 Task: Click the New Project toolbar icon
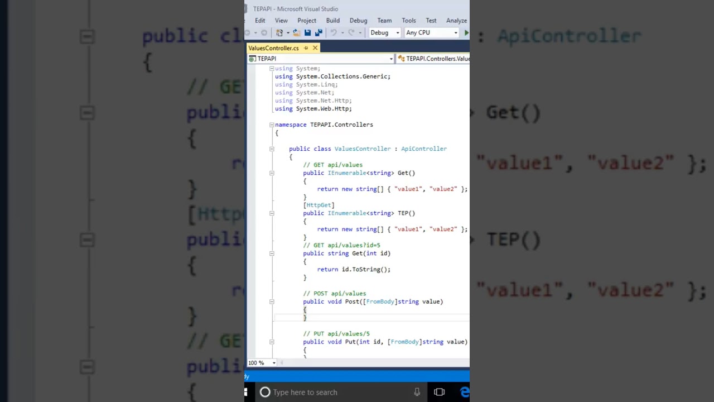[x=279, y=33]
